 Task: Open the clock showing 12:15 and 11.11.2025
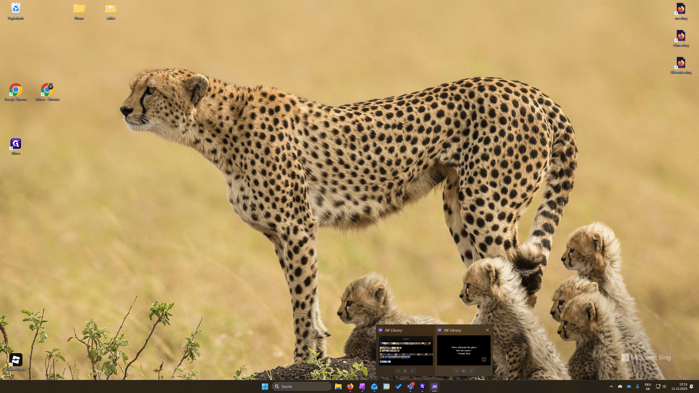(x=679, y=386)
